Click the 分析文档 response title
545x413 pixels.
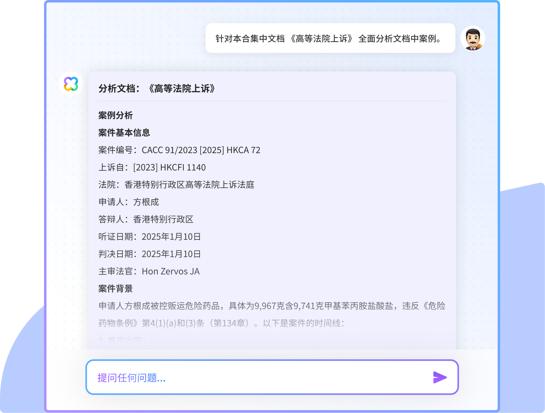point(157,89)
